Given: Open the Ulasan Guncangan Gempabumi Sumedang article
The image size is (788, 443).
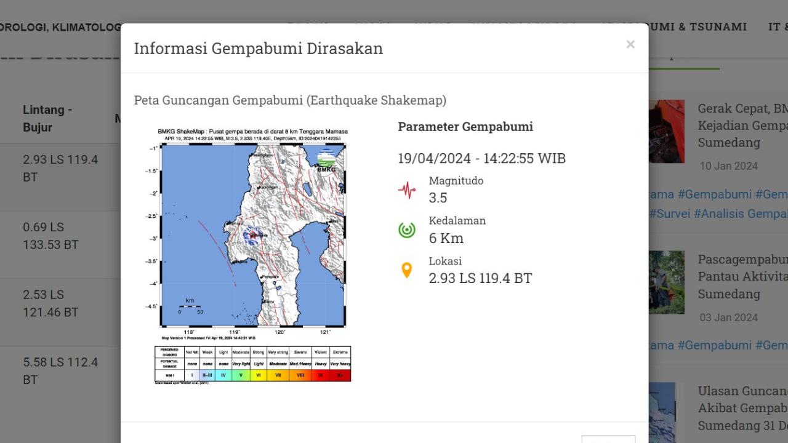Looking at the screenshot, I should 742,408.
